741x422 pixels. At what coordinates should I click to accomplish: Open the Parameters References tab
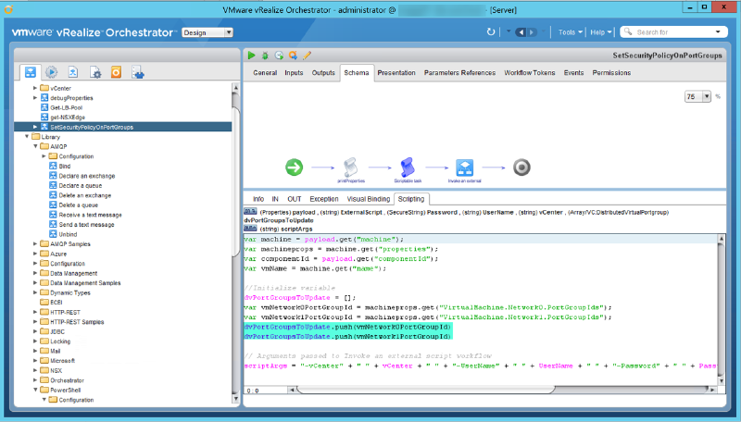tap(459, 73)
